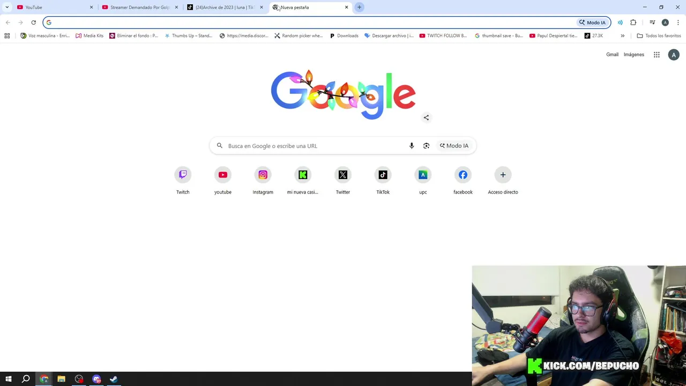The height and width of the screenshot is (386, 686).
Task: Open the Chrome profile avatar in toolbar
Action: coord(665,23)
